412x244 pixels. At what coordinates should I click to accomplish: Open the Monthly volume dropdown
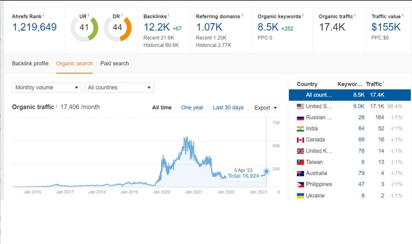[x=47, y=87]
